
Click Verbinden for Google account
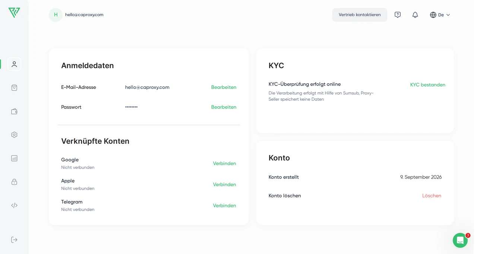[224, 163]
